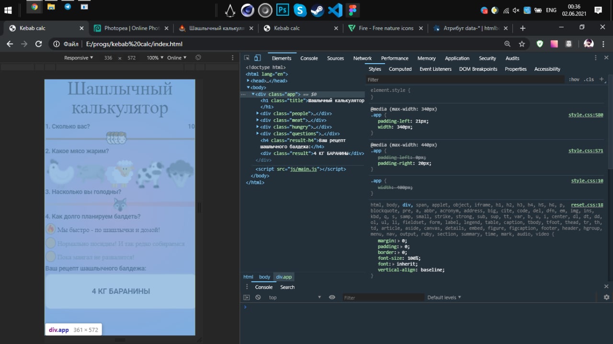The height and width of the screenshot is (344, 613).
Task: Toggle the :hov element state panel
Action: pyautogui.click(x=574, y=79)
